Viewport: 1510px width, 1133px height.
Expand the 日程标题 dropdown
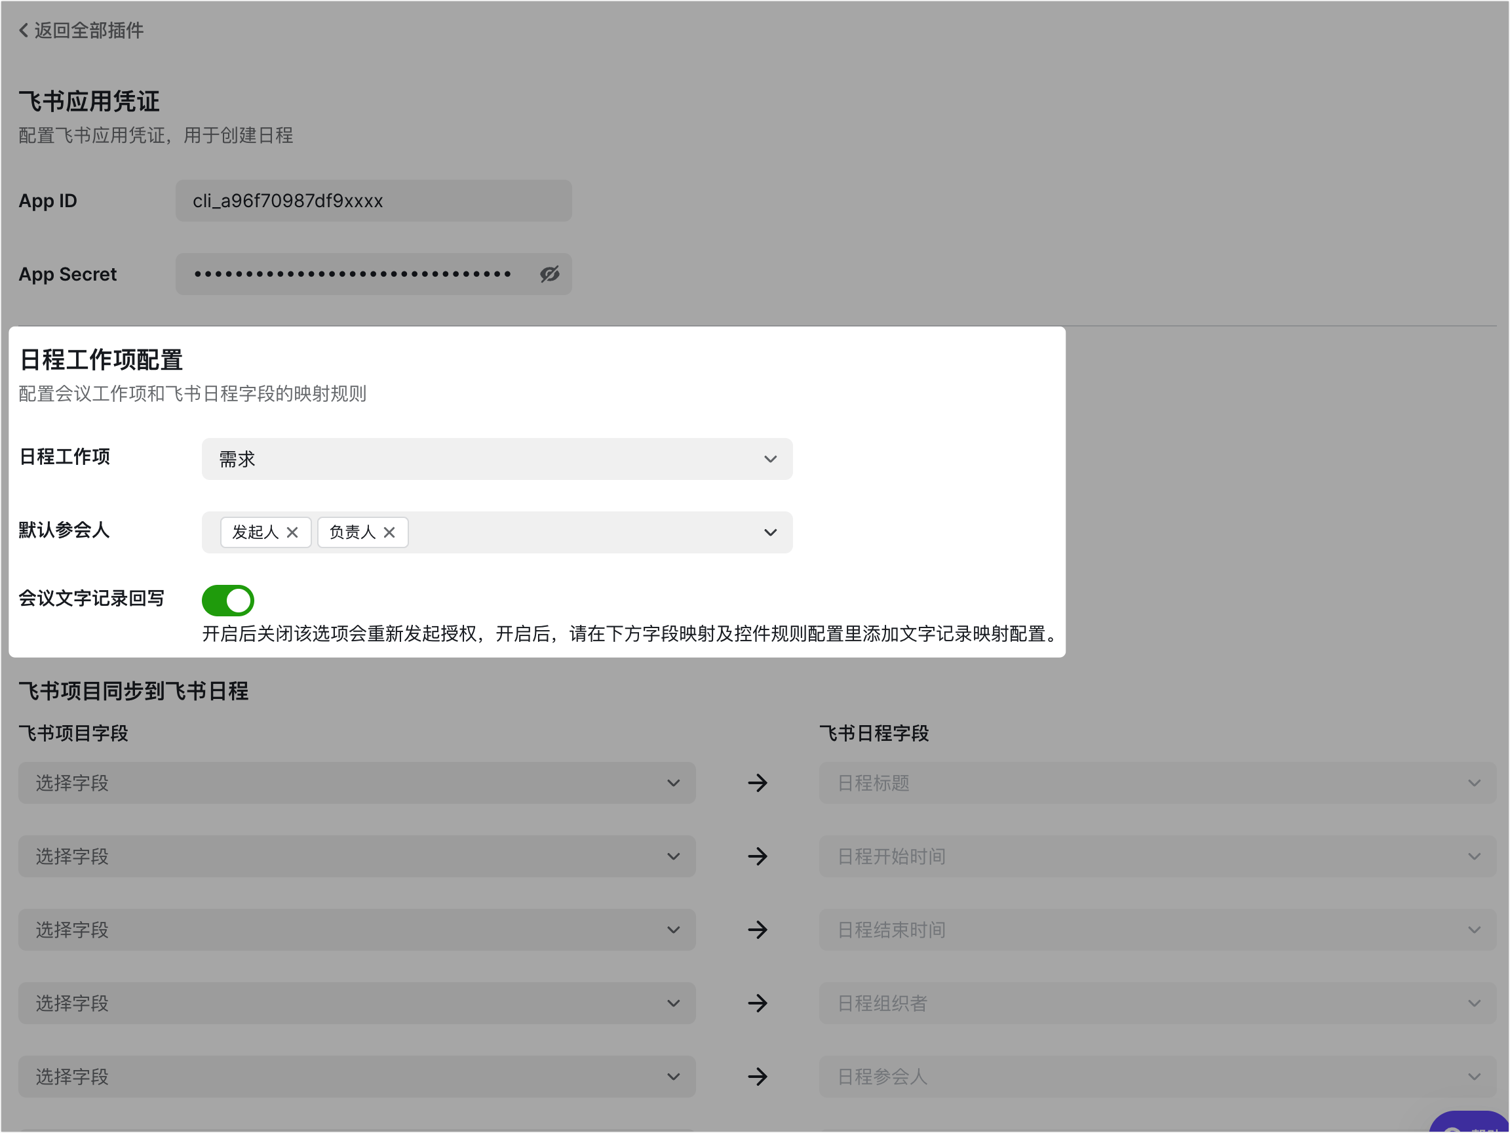[x=1157, y=783]
